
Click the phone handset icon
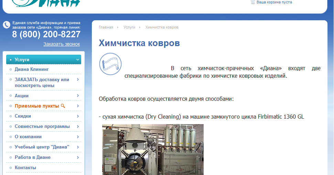tap(7, 25)
